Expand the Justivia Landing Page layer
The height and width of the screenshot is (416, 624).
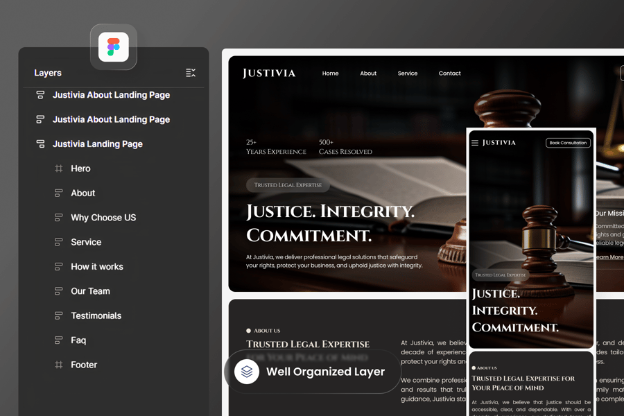click(x=40, y=144)
